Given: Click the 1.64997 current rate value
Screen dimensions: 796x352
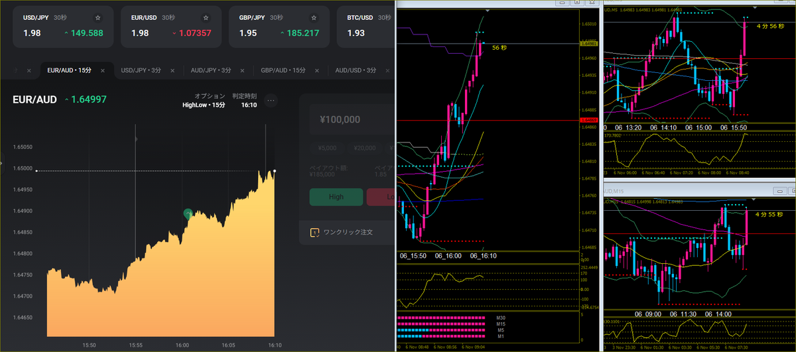Looking at the screenshot, I should 89,99.
